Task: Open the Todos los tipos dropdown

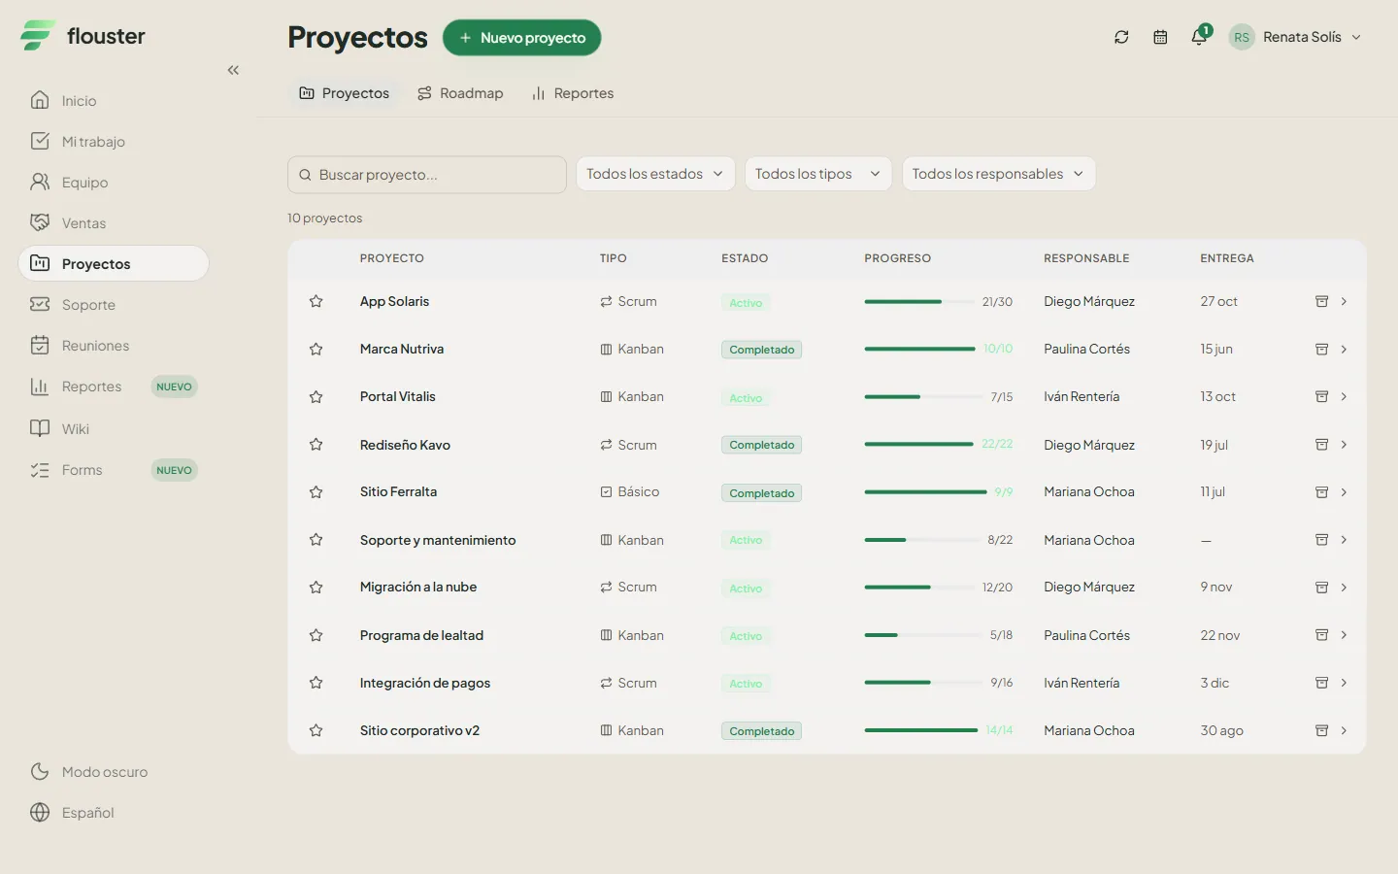Action: 818,174
